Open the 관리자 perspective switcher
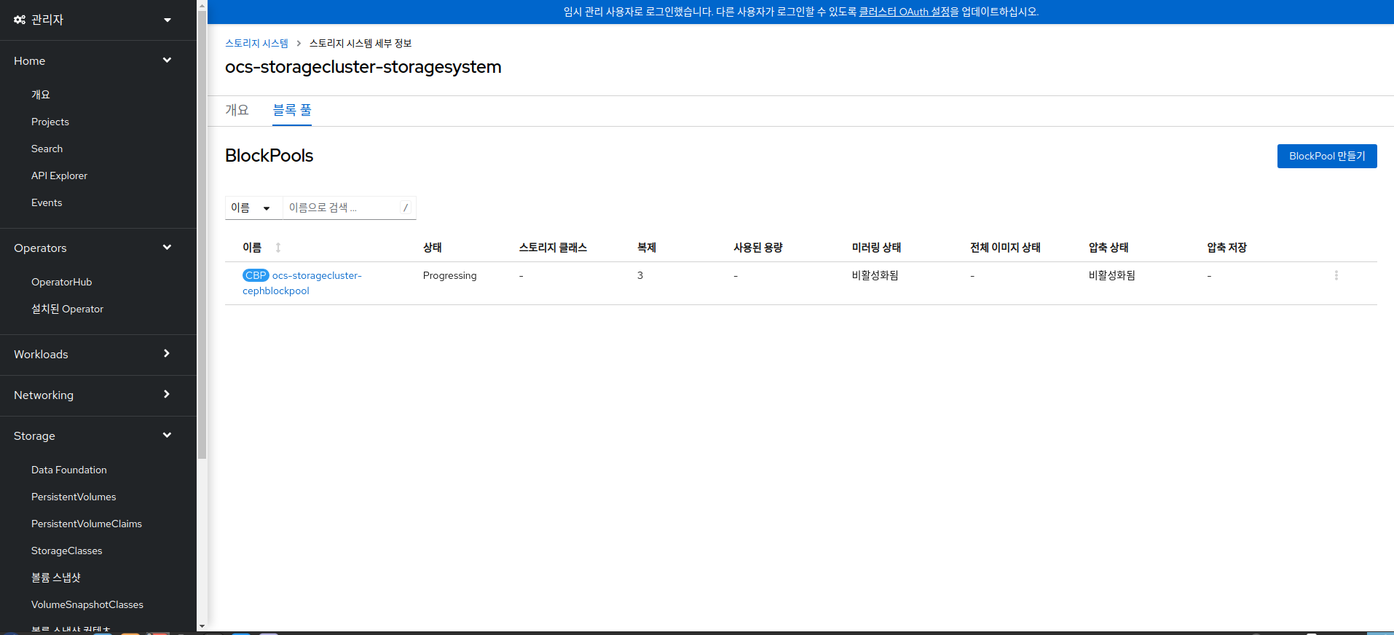 [92, 20]
